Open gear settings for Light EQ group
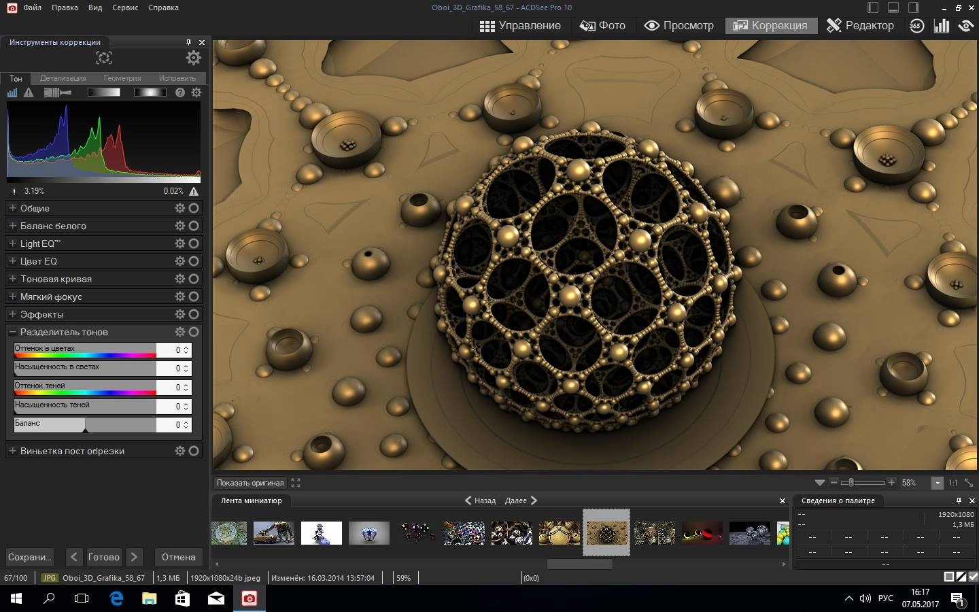The height and width of the screenshot is (612, 979). (x=180, y=243)
